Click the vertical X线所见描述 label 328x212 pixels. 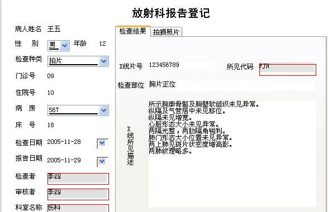tap(130, 146)
